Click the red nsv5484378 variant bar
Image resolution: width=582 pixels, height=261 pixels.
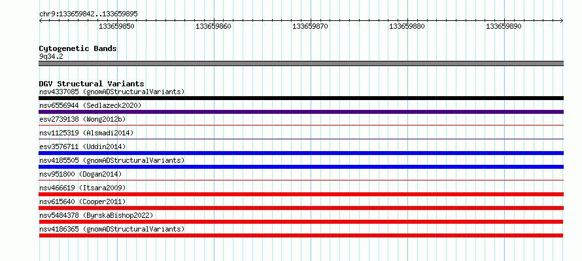pyautogui.click(x=301, y=222)
